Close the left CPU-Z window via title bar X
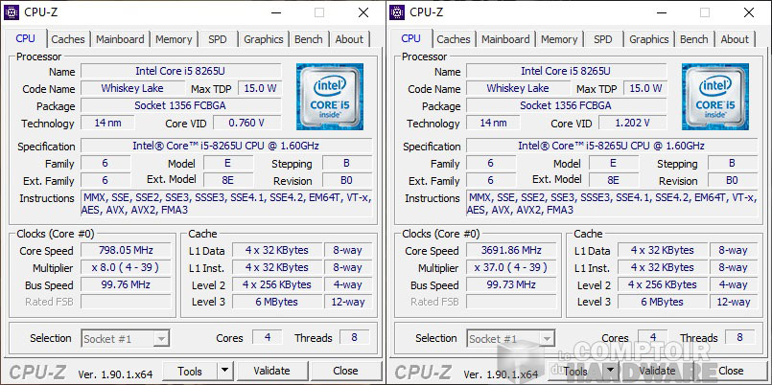The height and width of the screenshot is (385, 772). pos(363,12)
